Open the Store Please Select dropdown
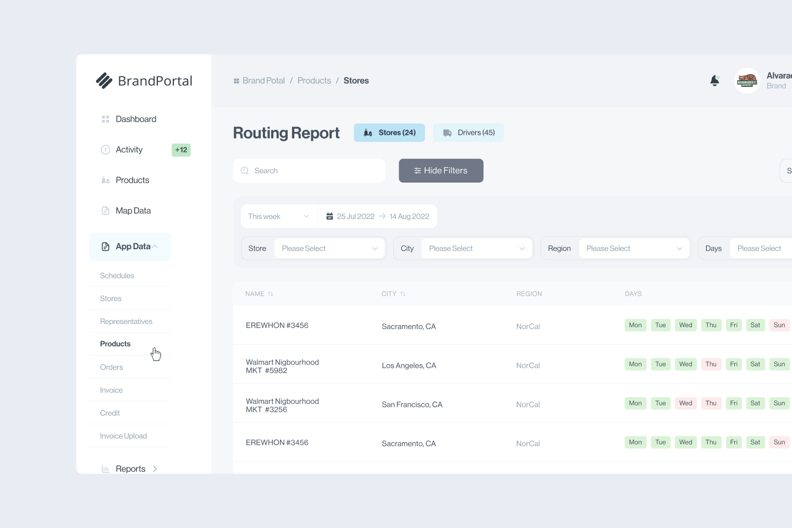This screenshot has width=792, height=528. point(330,249)
